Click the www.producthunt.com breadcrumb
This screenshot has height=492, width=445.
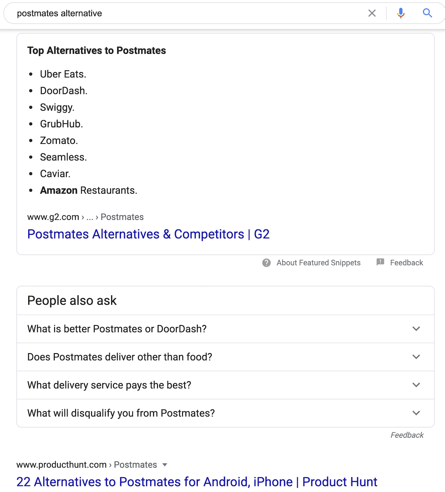62,465
